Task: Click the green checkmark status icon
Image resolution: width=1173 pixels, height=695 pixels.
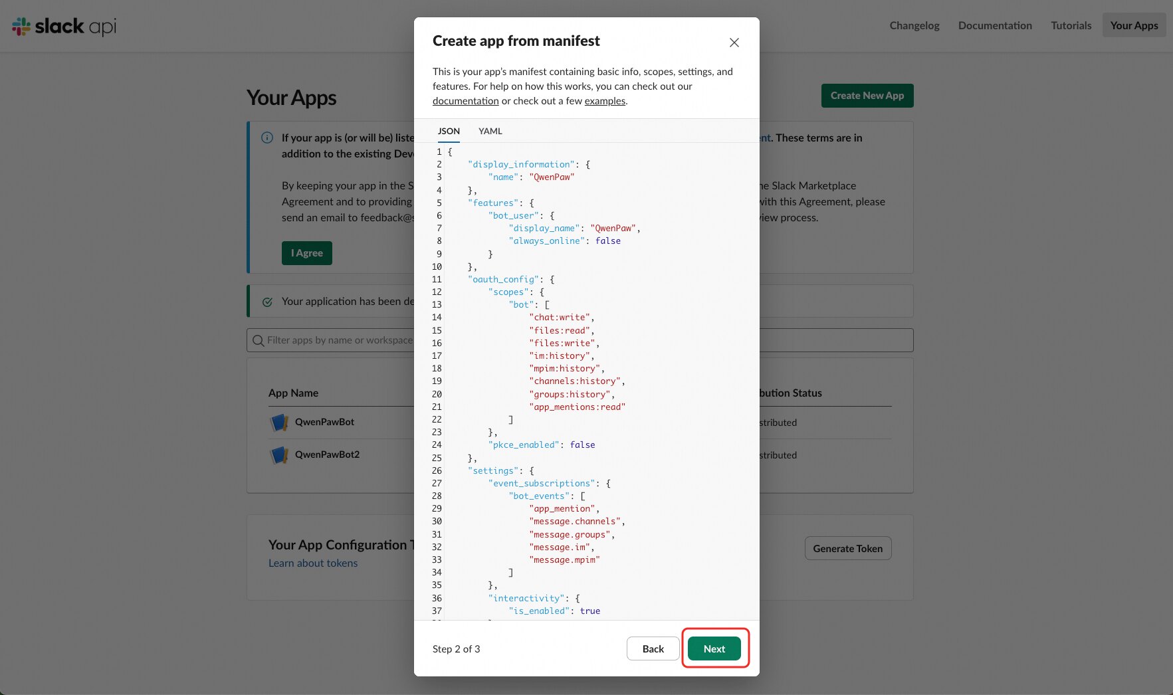Action: tap(267, 302)
